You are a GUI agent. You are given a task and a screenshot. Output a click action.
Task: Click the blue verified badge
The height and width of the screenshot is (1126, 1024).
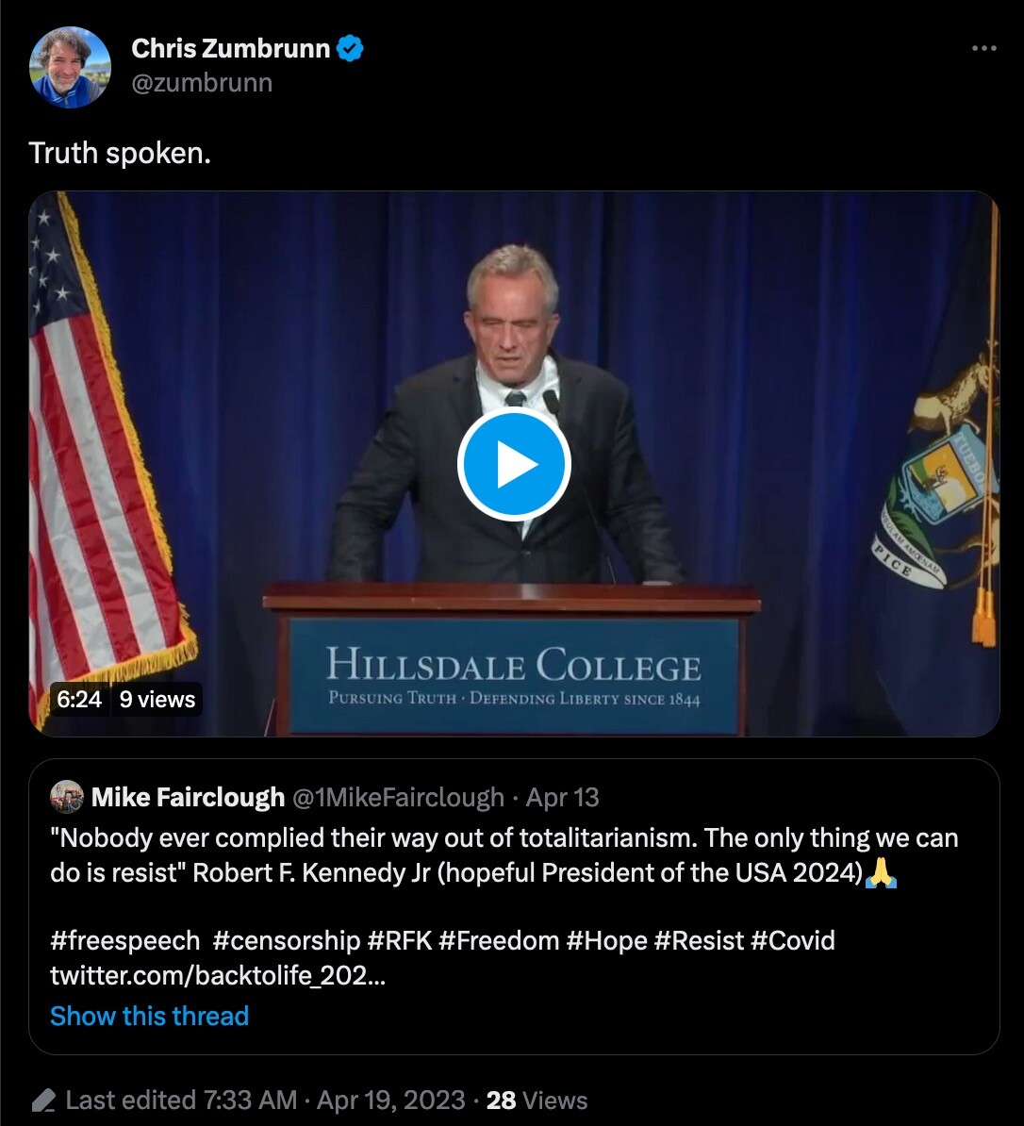pos(351,48)
